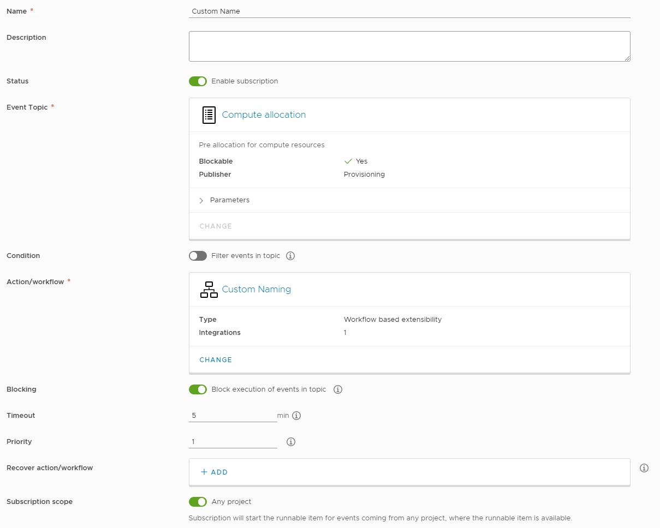
Task: Click CHANGE under Custom Naming workflow
Action: pyautogui.click(x=216, y=360)
